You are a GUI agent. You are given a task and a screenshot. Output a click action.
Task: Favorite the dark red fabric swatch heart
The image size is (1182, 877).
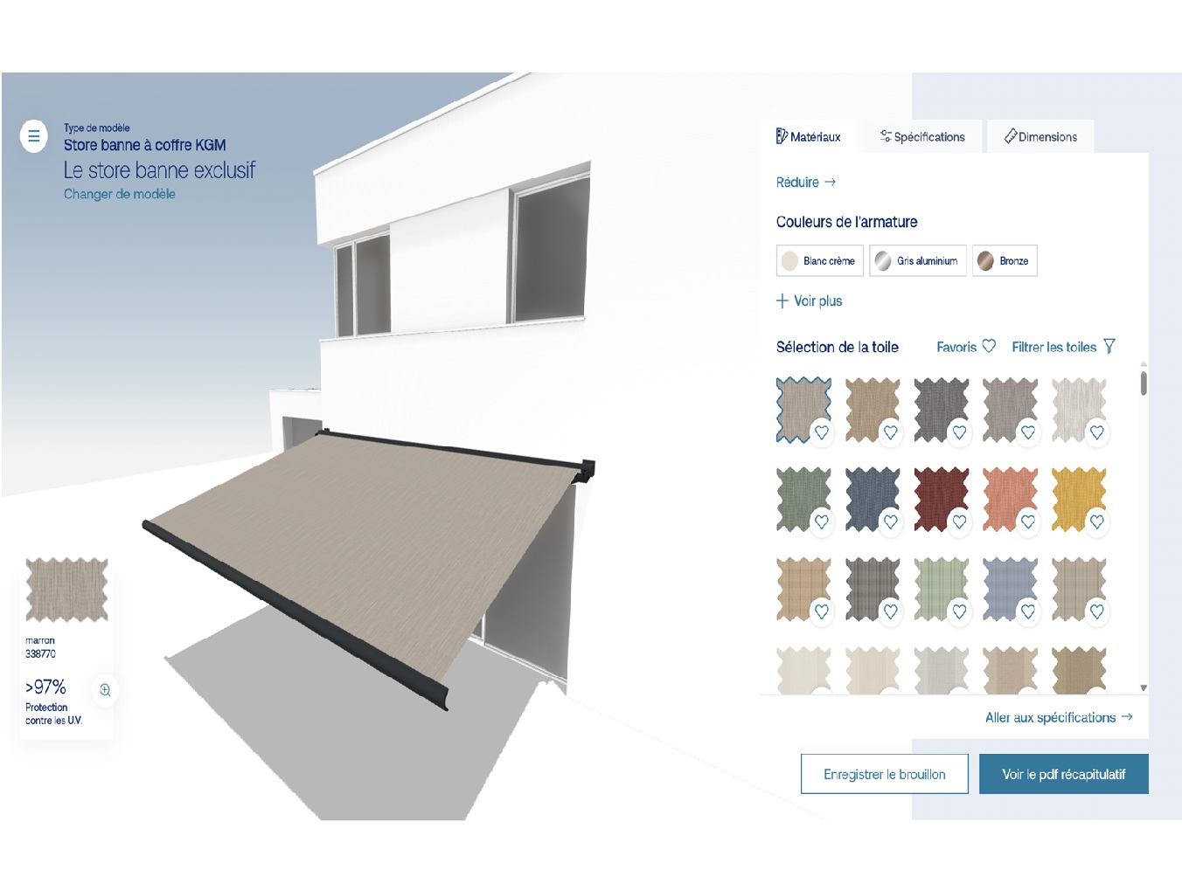click(x=959, y=522)
